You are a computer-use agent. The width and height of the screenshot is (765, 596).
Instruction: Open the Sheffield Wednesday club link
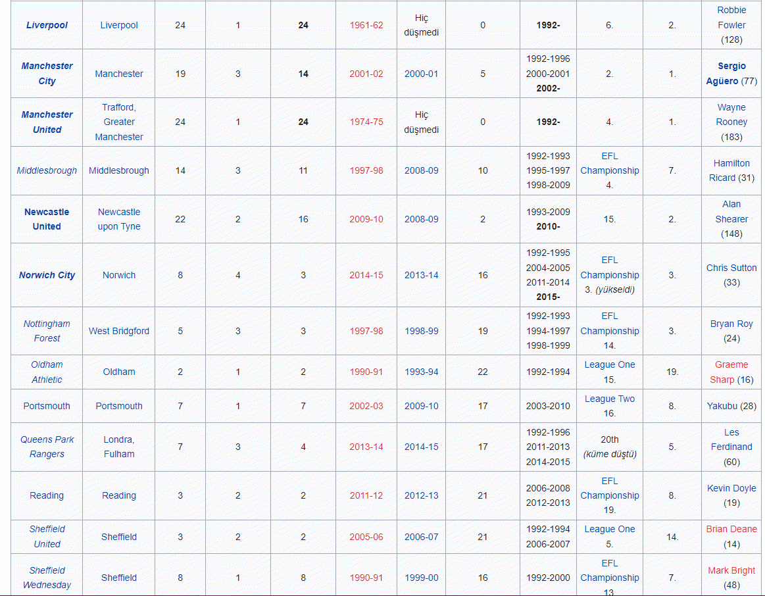pyautogui.click(x=47, y=578)
